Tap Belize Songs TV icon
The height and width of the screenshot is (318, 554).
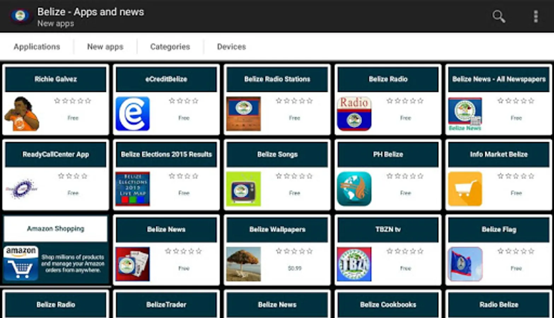tap(244, 189)
